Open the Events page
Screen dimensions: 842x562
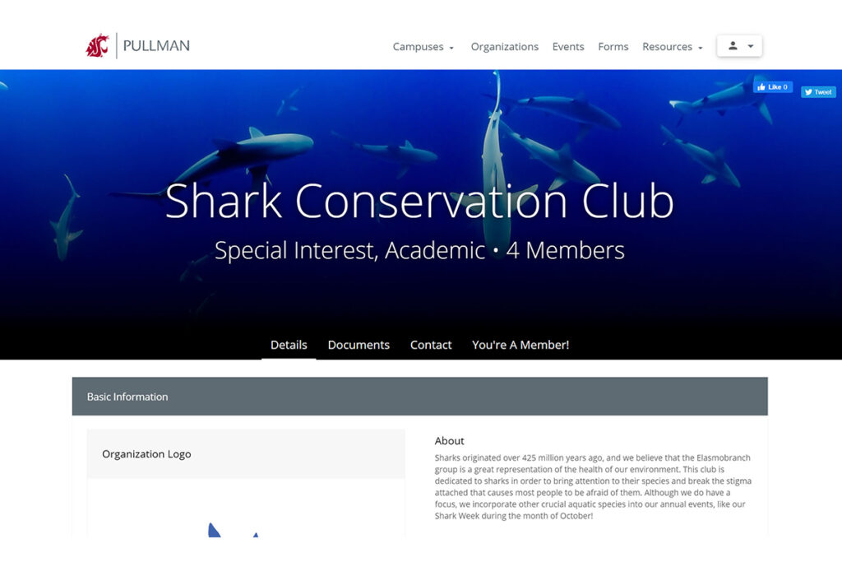[x=568, y=47]
